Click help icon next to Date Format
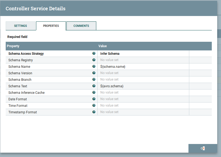The image size is (221, 157). point(94,99)
